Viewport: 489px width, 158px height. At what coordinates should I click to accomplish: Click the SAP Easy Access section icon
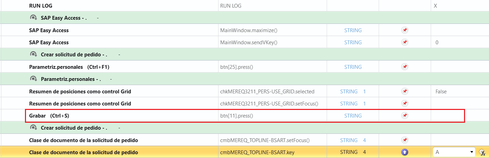pos(34,18)
